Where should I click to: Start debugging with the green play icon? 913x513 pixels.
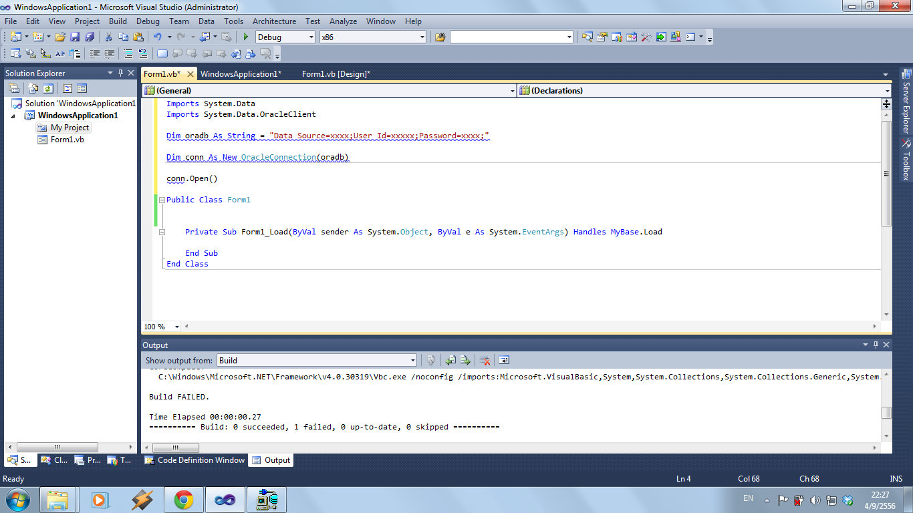[x=246, y=37]
